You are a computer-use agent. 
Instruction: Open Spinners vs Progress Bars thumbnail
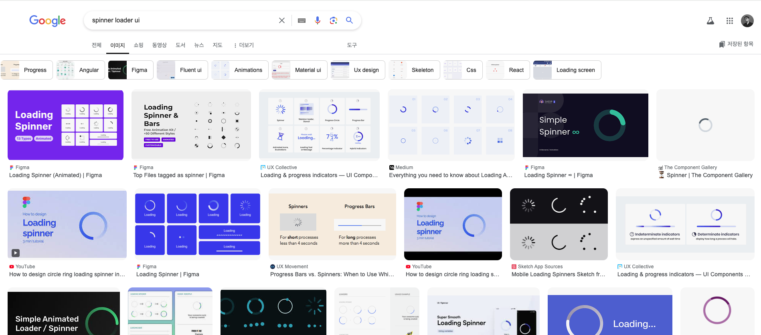(332, 224)
